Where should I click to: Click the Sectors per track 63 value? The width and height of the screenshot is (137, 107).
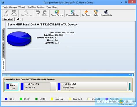56,38
